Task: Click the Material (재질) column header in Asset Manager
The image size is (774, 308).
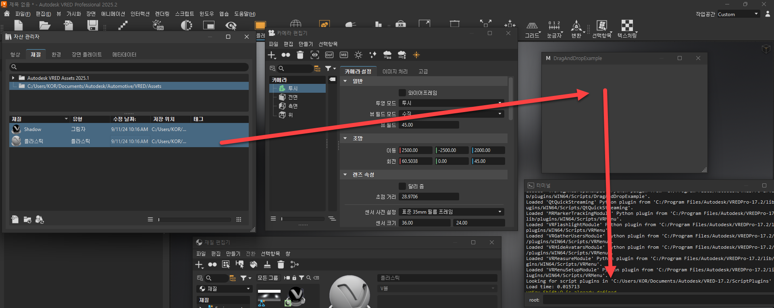Action: coord(40,119)
